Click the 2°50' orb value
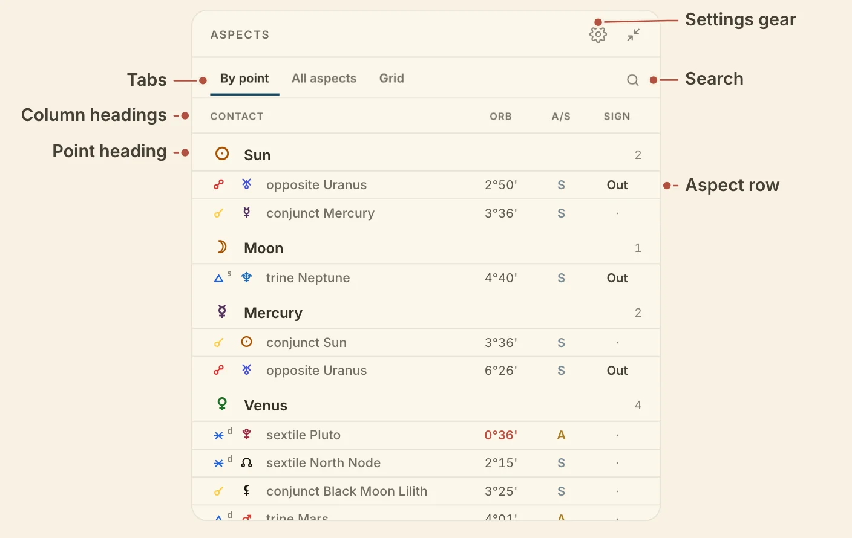Viewport: 852px width, 538px height. tap(500, 185)
